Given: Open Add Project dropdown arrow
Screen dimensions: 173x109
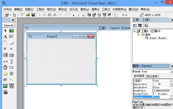Looking at the screenshot, I should coord(11,15).
